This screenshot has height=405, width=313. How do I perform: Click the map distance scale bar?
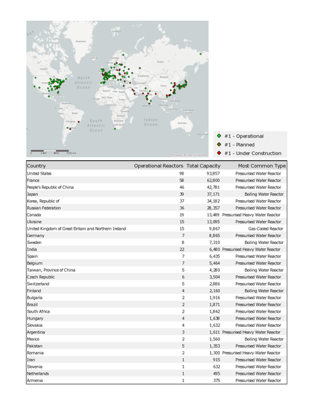pos(50,150)
